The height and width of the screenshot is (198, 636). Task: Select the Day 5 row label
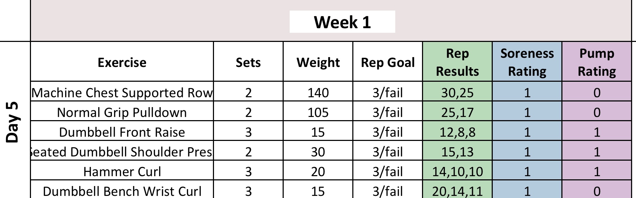tap(13, 122)
